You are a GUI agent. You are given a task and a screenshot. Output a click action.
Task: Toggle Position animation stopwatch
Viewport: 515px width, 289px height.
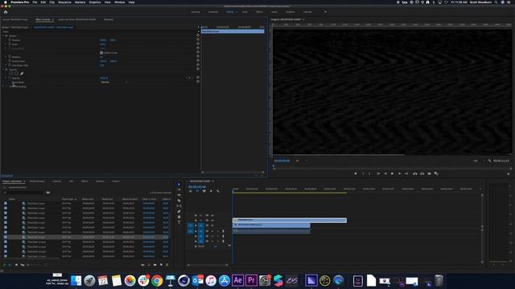10,39
